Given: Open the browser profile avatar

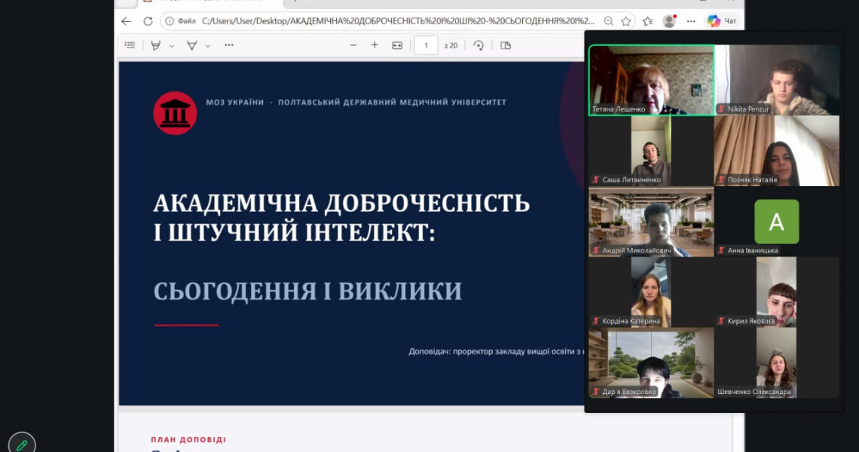Looking at the screenshot, I should coord(669,21).
